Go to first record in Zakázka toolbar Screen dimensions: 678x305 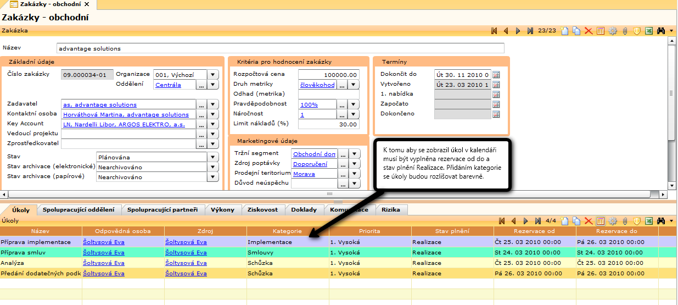coord(494,31)
